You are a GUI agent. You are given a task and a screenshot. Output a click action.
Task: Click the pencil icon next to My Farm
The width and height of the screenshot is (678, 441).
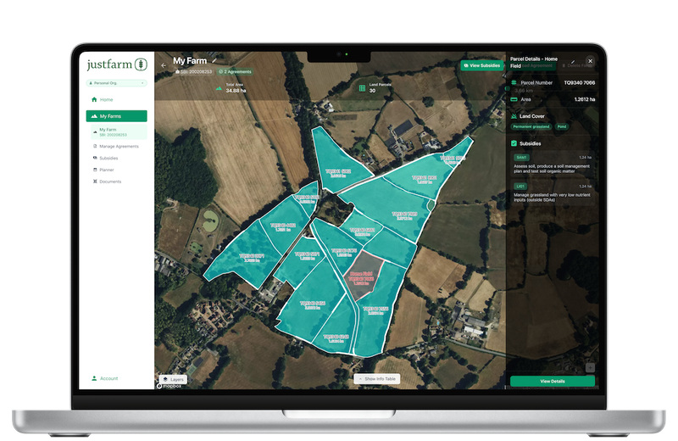point(214,60)
